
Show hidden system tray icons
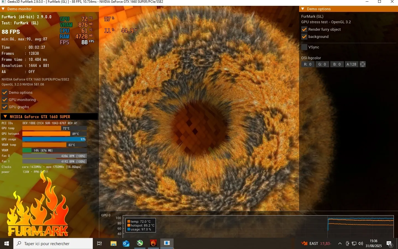click(340, 243)
